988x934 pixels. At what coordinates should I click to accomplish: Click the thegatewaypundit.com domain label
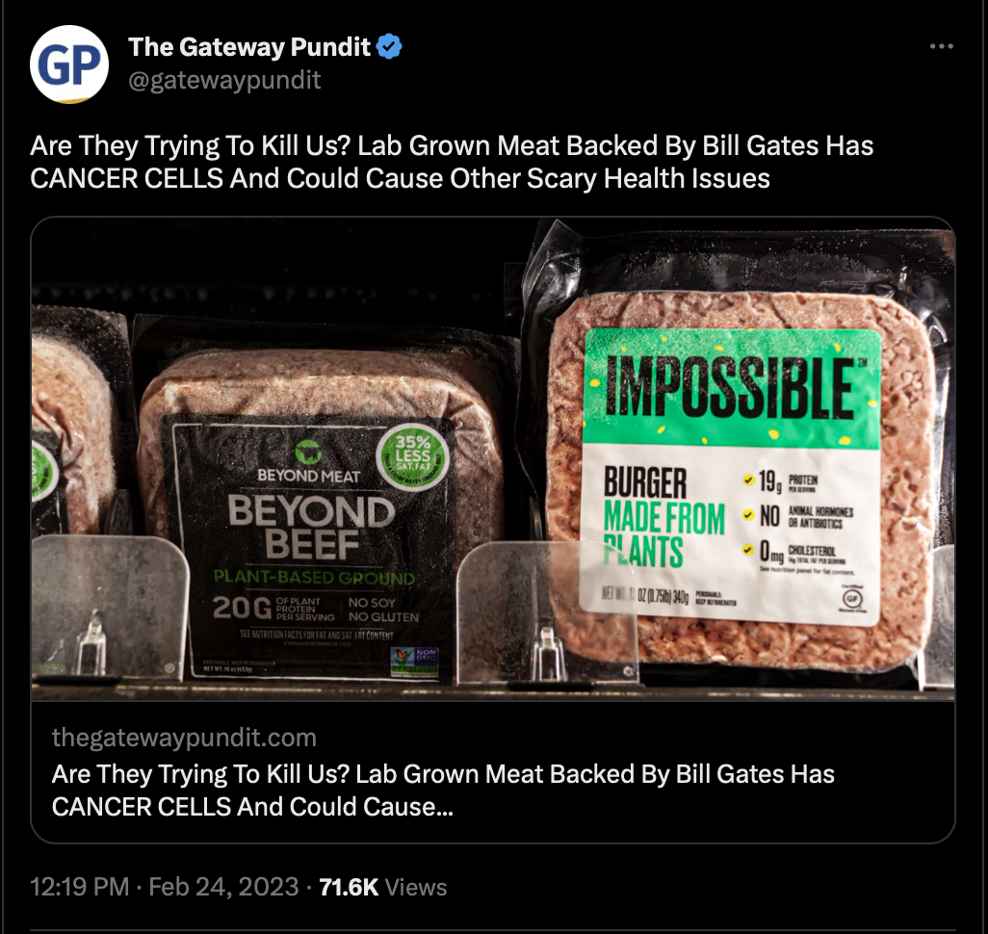click(x=184, y=738)
